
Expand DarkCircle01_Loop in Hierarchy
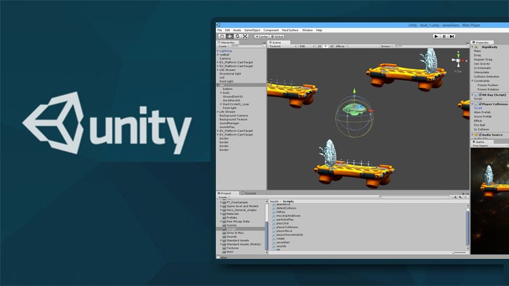[x=221, y=104]
